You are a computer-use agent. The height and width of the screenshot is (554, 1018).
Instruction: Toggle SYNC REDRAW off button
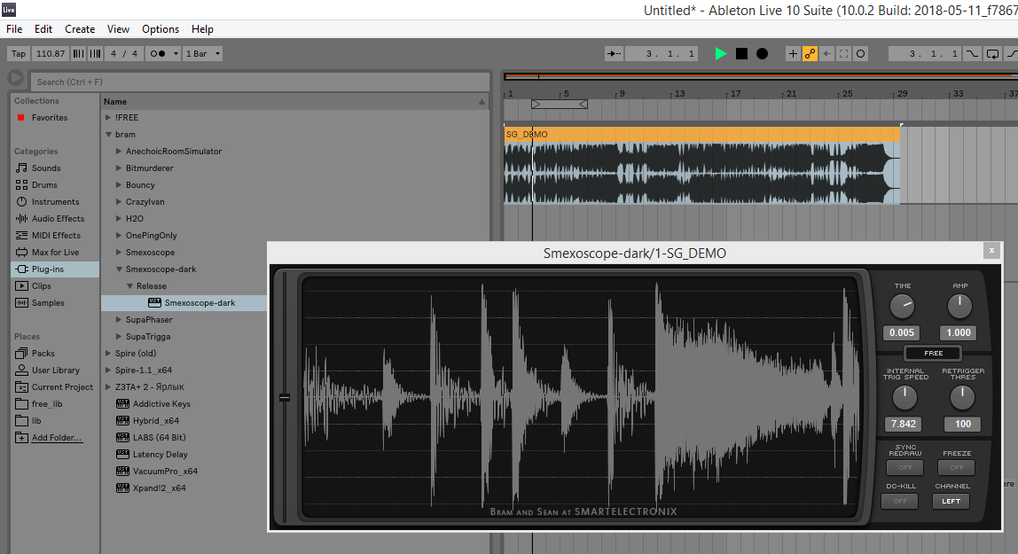coord(905,468)
